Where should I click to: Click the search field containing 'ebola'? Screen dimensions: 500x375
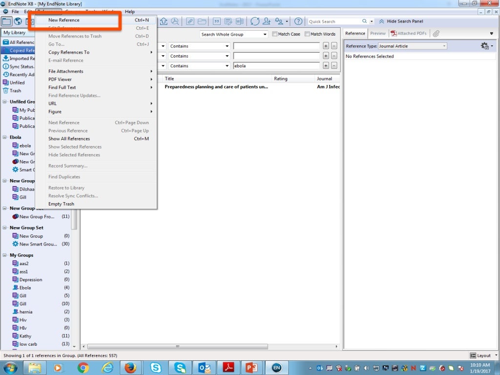pos(276,66)
